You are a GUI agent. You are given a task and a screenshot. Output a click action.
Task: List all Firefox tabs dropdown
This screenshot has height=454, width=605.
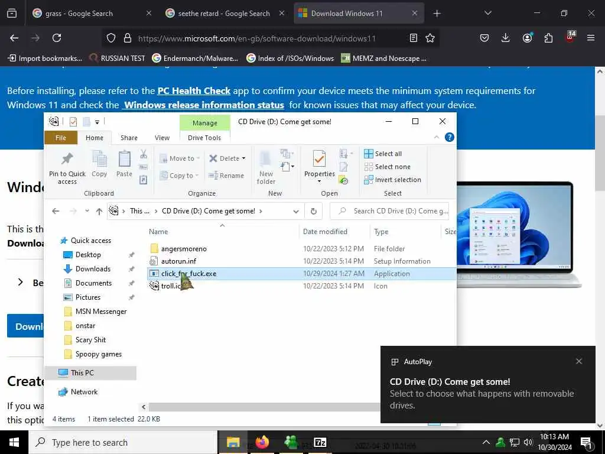tap(487, 13)
